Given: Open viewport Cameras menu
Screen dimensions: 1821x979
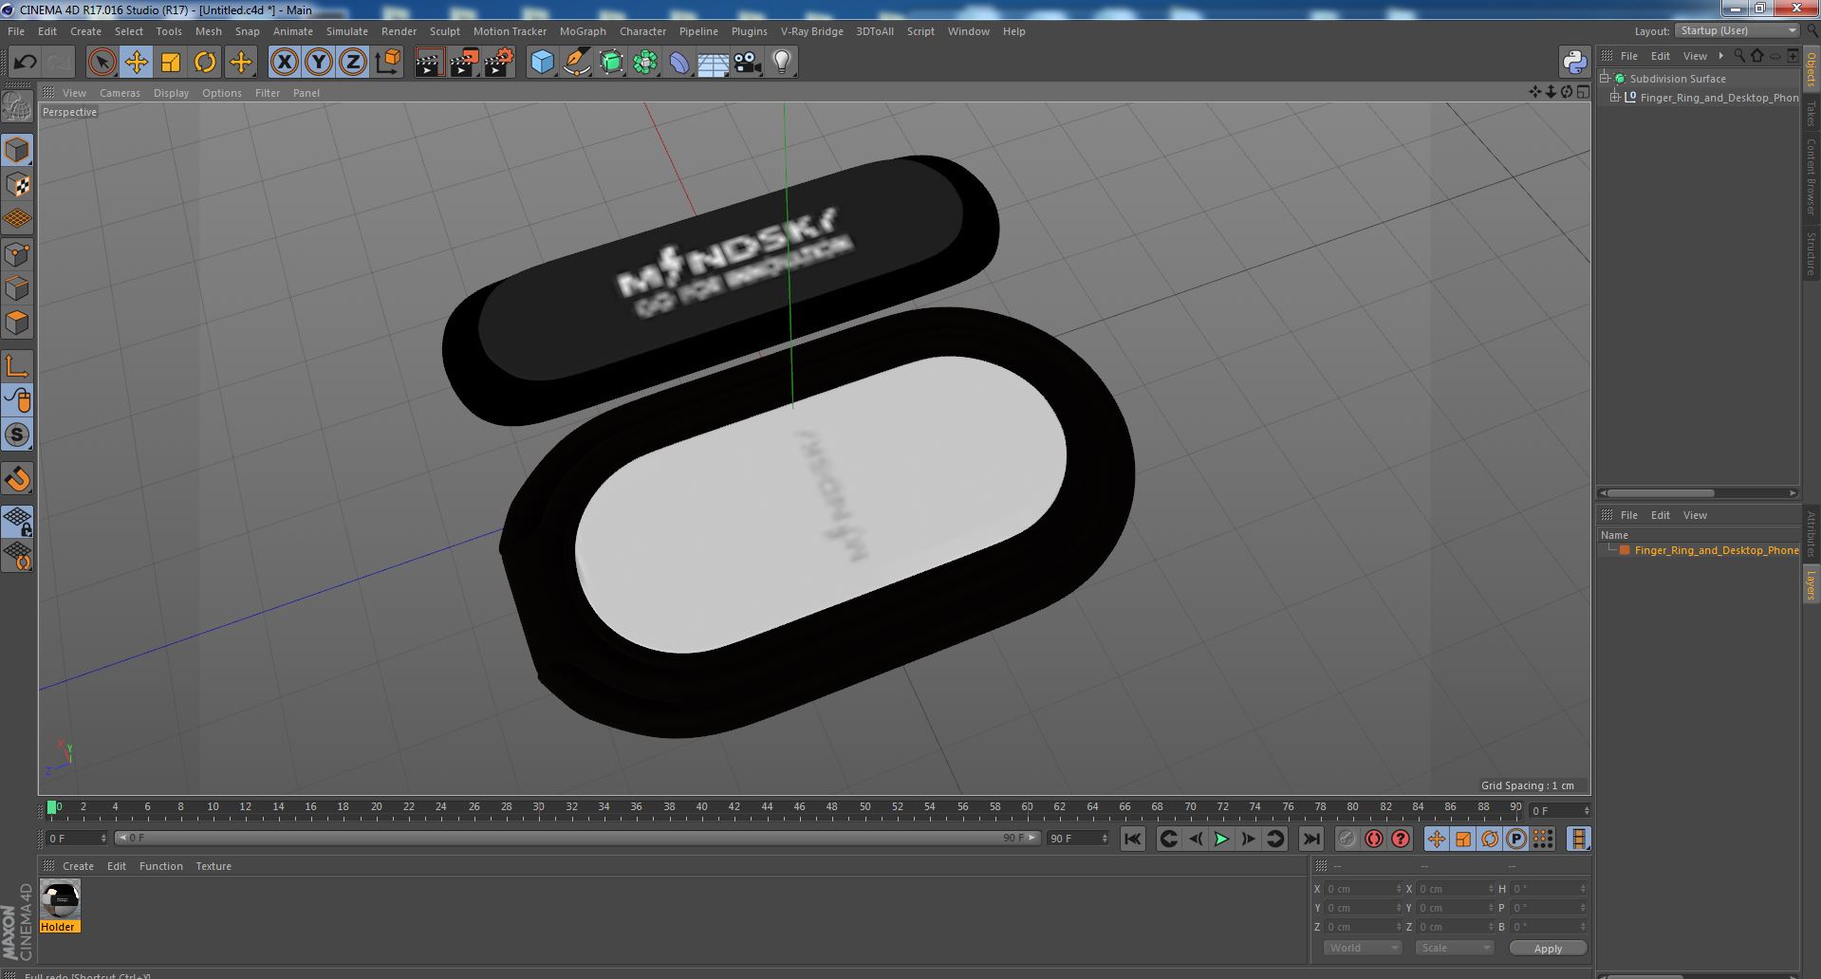Looking at the screenshot, I should pos(120,93).
